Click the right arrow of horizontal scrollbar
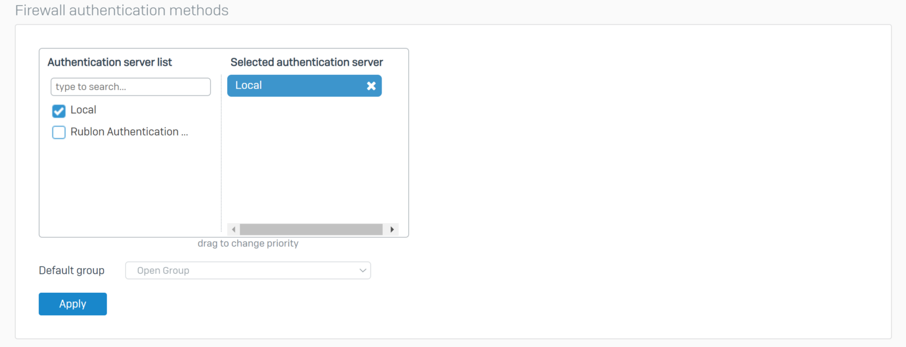The height and width of the screenshot is (347, 906). tap(392, 229)
